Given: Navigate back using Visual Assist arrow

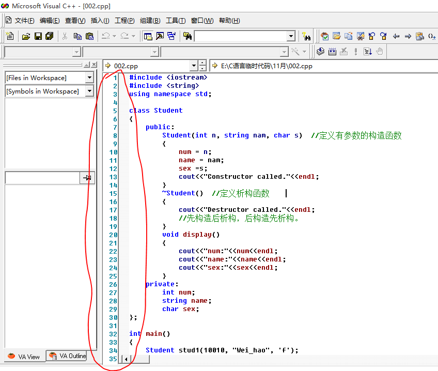Looking at the screenshot, I should click(396, 36).
